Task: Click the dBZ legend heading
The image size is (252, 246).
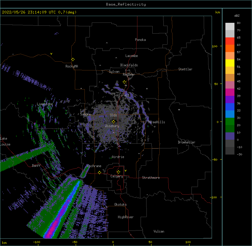Action: click(237, 15)
